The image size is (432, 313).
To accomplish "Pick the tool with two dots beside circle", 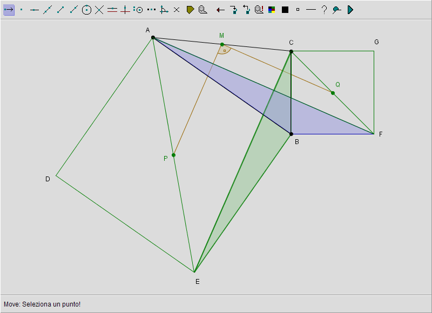I will click(x=138, y=10).
